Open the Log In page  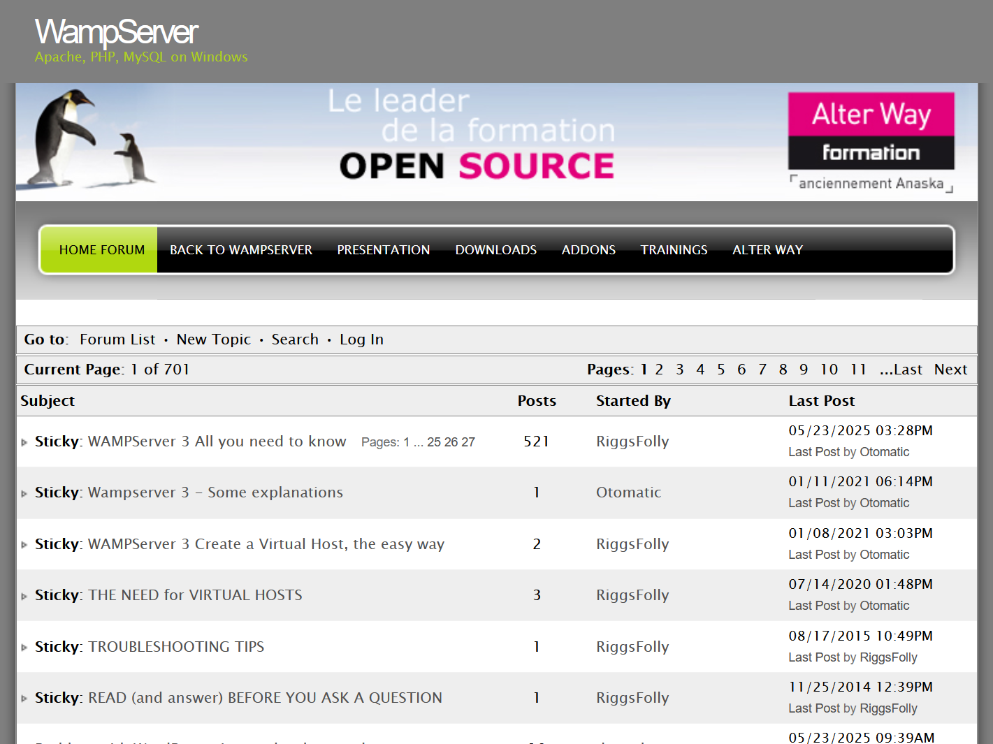click(x=361, y=340)
